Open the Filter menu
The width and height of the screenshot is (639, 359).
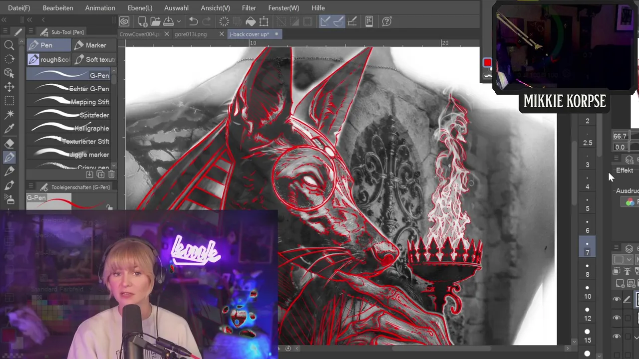(x=249, y=8)
